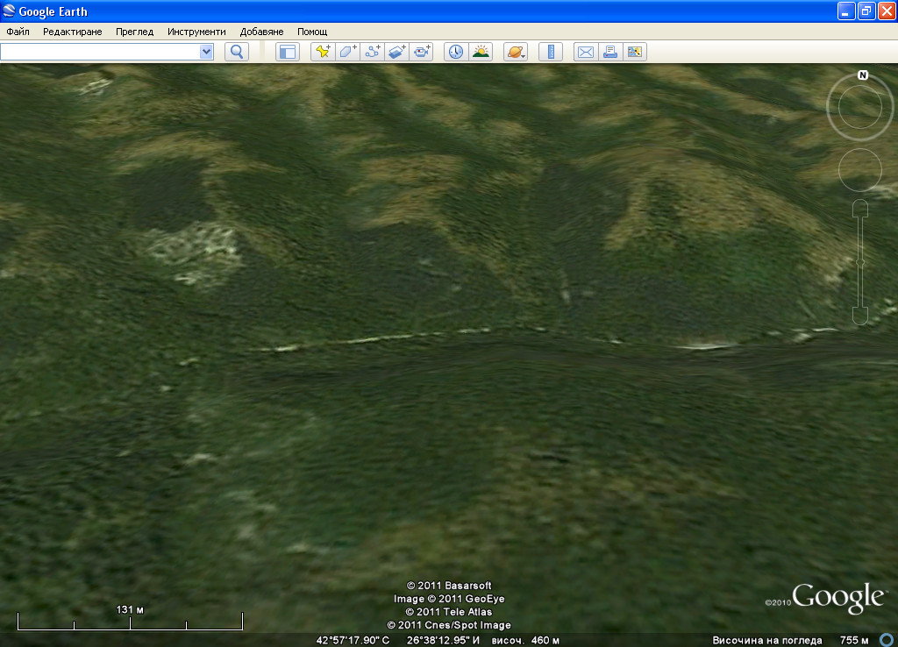Add a polygon with the toolbar tool

click(x=348, y=52)
